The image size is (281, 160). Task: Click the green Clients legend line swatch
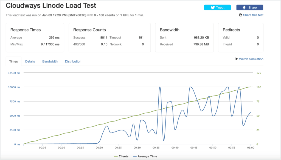coord(116,156)
